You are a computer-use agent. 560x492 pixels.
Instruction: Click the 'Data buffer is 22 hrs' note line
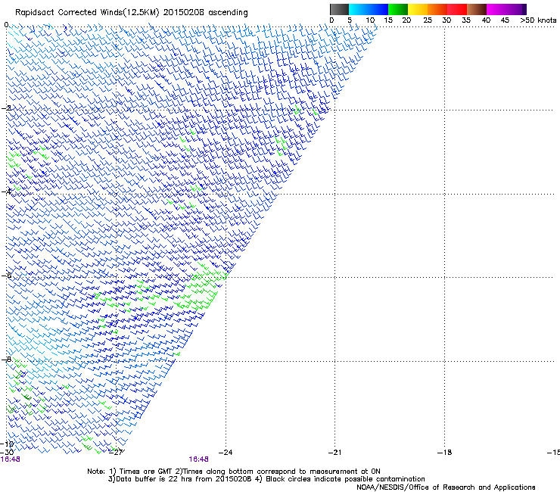(266, 479)
